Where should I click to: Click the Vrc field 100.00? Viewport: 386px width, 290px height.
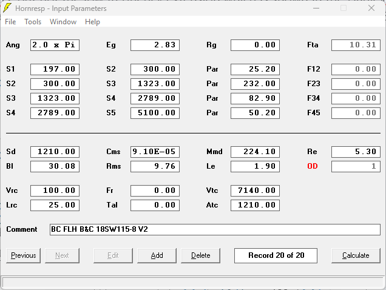pos(55,191)
